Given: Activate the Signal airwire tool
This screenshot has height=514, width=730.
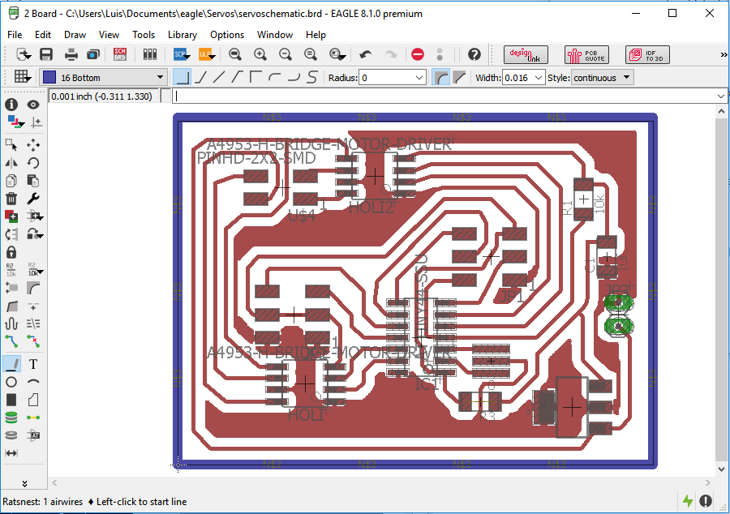Looking at the screenshot, I should coord(33,418).
